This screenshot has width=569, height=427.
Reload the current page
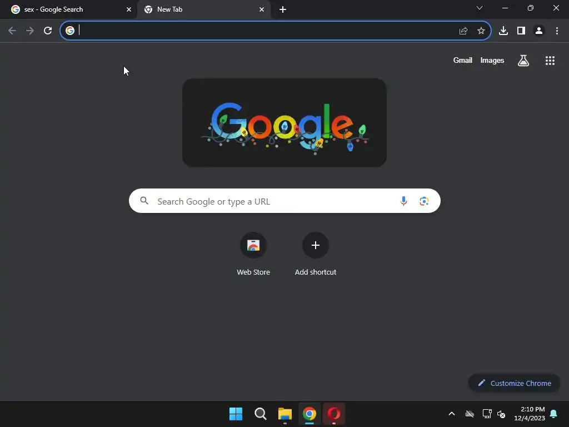(x=48, y=31)
